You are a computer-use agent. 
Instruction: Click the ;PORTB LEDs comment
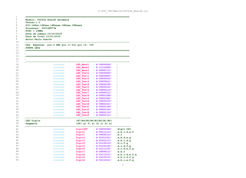[x=32, y=48]
